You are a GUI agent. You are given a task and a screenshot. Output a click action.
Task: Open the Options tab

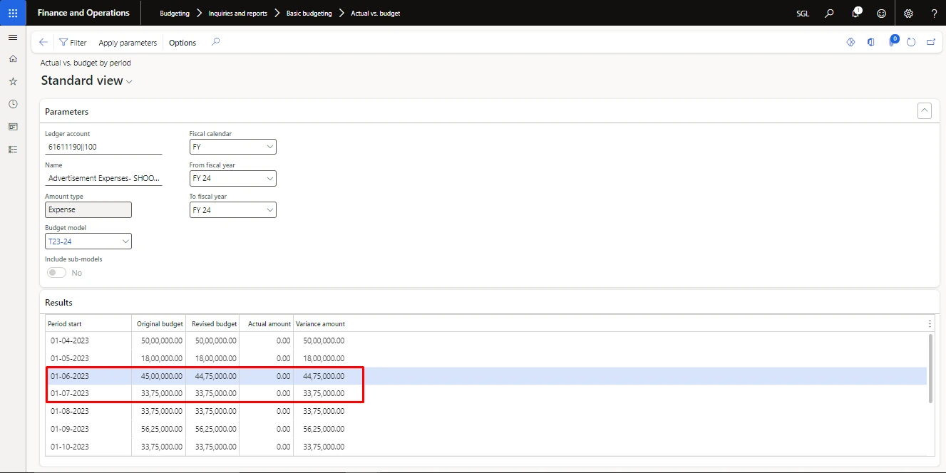point(182,43)
